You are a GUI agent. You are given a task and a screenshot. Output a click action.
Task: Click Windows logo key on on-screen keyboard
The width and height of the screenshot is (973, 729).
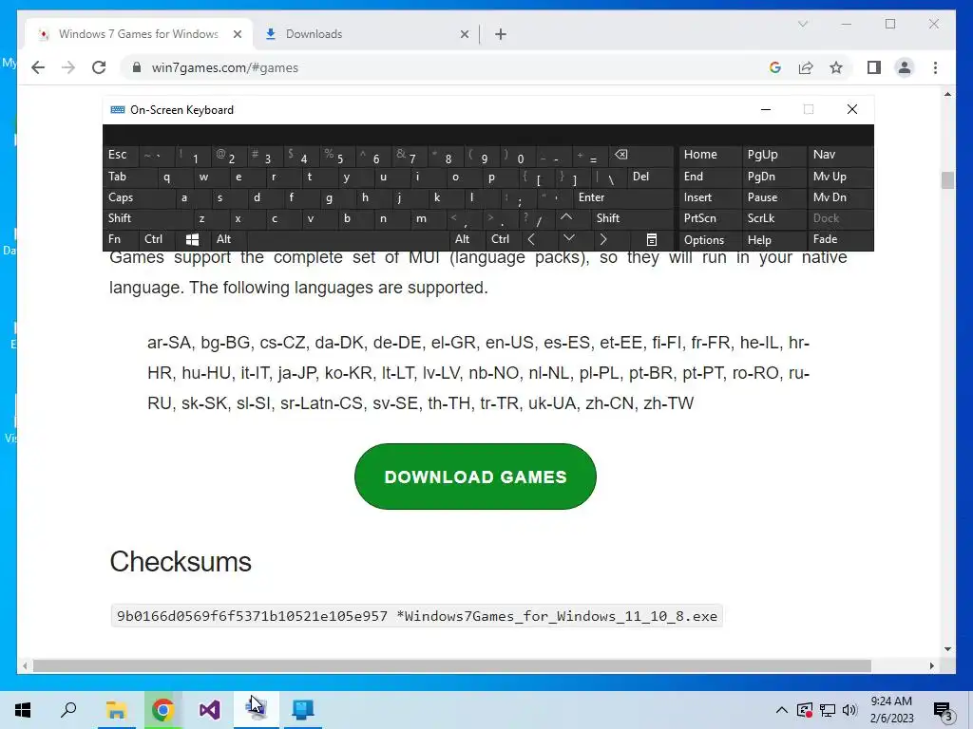[x=192, y=239]
